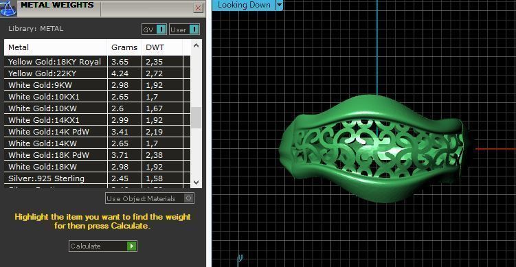
Task: Select White Gold:18KW row
Action: 97,167
